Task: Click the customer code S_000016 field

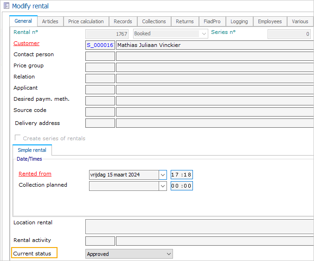Action: coord(100,45)
